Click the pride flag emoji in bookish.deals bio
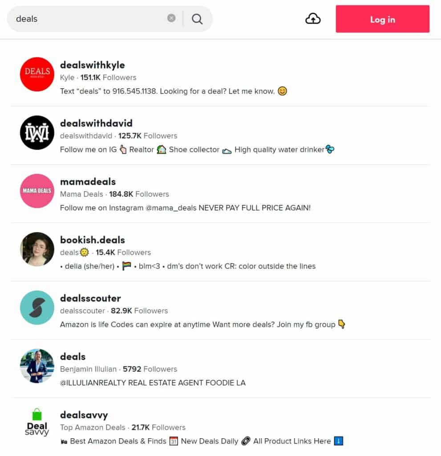 [126, 266]
